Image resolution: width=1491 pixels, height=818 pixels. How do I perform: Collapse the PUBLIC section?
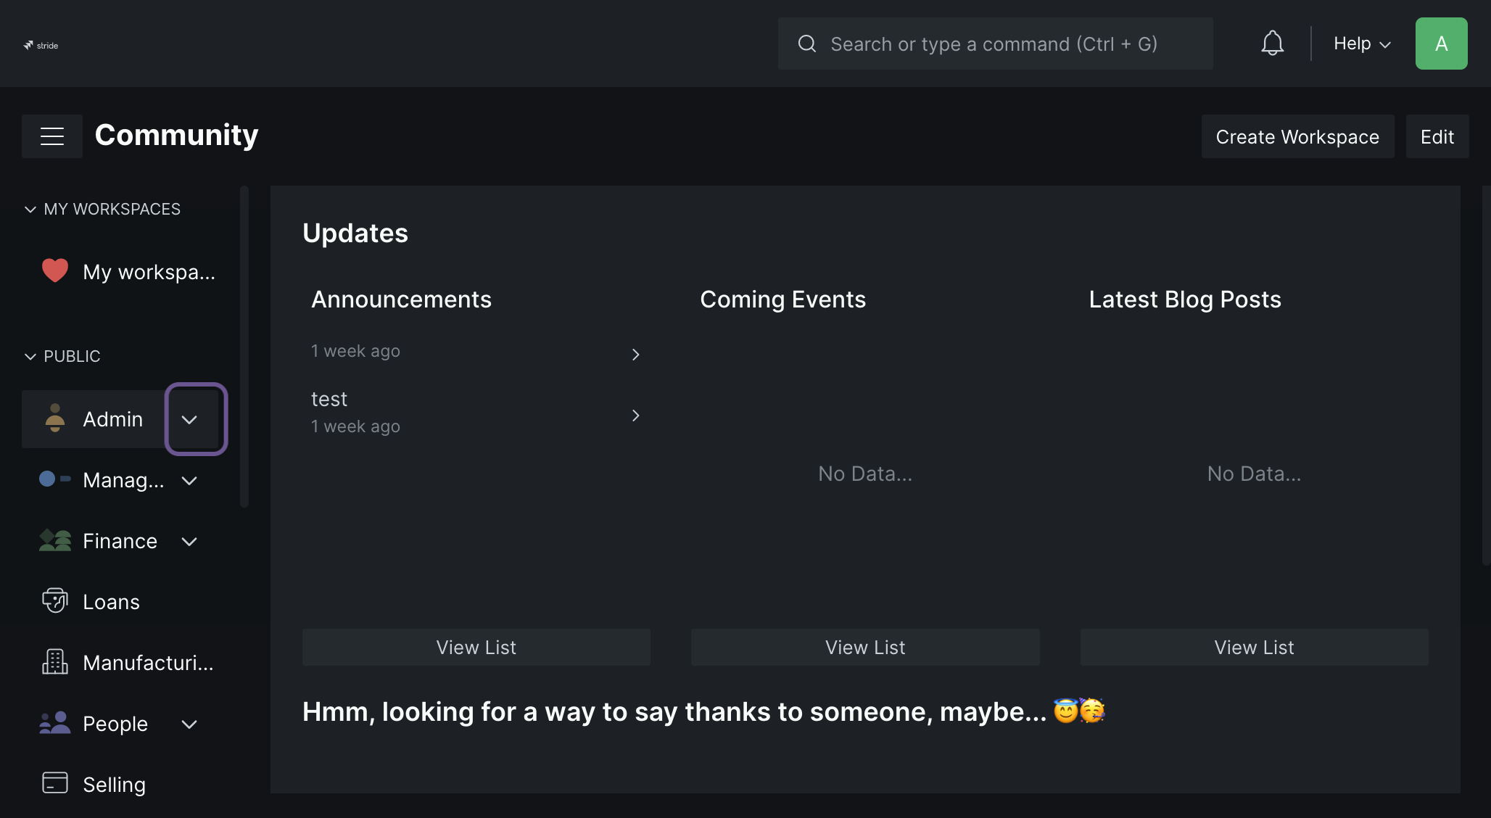click(62, 356)
